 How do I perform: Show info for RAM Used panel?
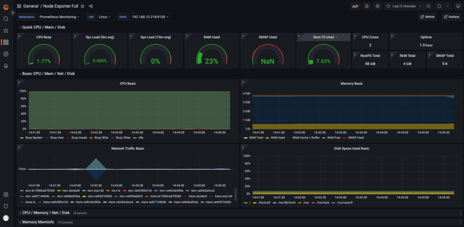pyautogui.click(x=187, y=35)
